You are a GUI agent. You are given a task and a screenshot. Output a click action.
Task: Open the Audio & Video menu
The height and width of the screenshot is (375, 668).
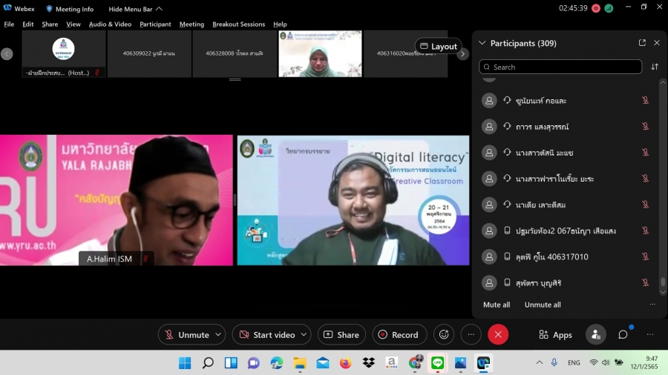pyautogui.click(x=110, y=24)
